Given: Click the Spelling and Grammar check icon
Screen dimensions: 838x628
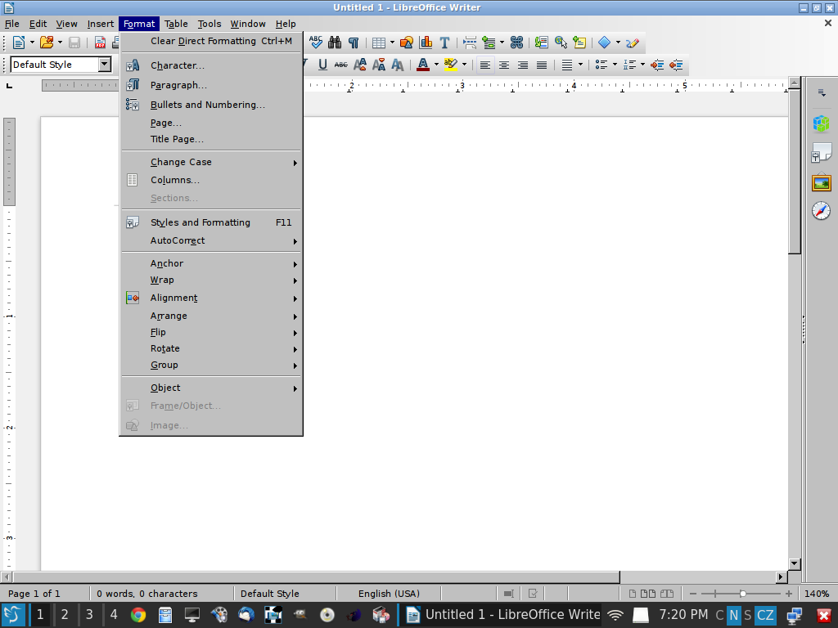Looking at the screenshot, I should [x=316, y=43].
